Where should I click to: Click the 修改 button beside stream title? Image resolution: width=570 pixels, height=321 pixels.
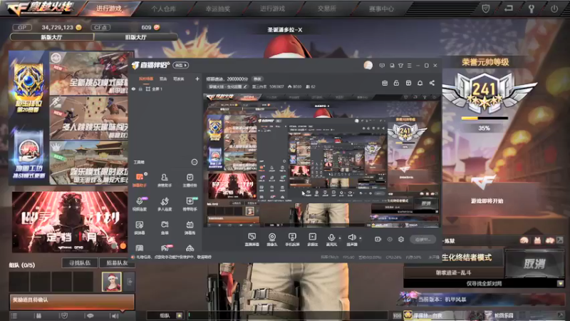pos(257,78)
